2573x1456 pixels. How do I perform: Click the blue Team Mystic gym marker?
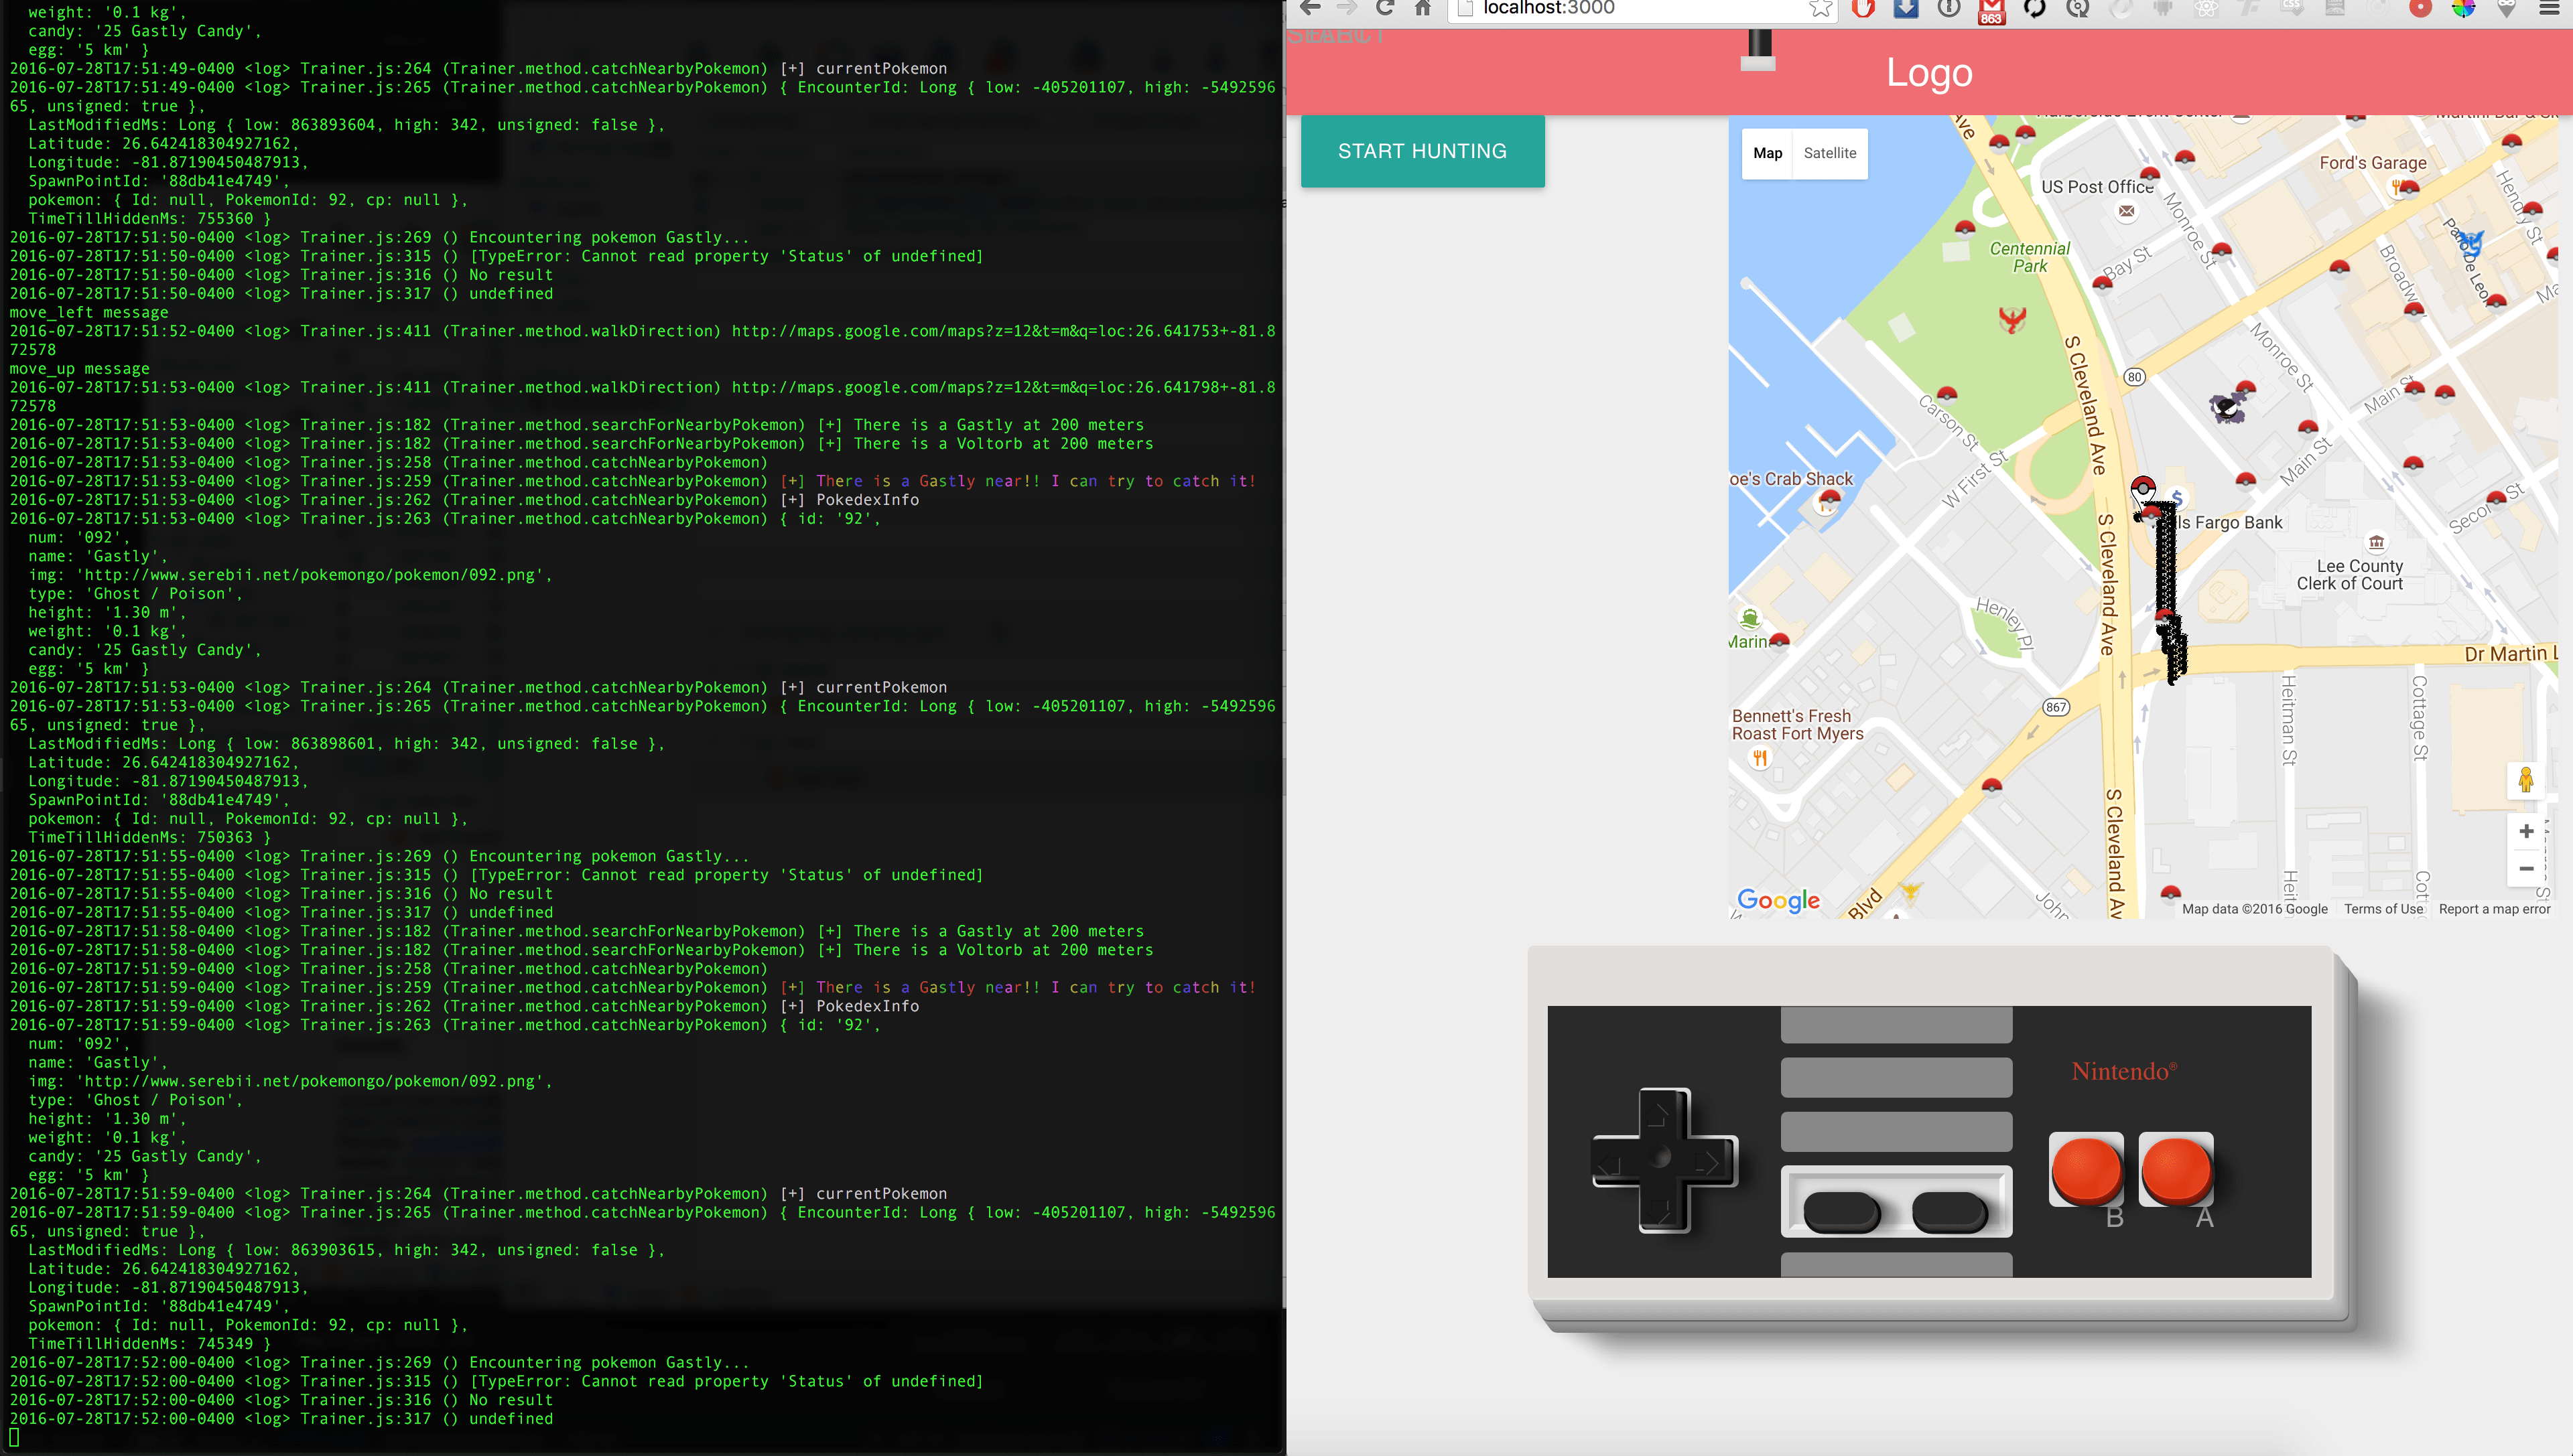point(2471,243)
